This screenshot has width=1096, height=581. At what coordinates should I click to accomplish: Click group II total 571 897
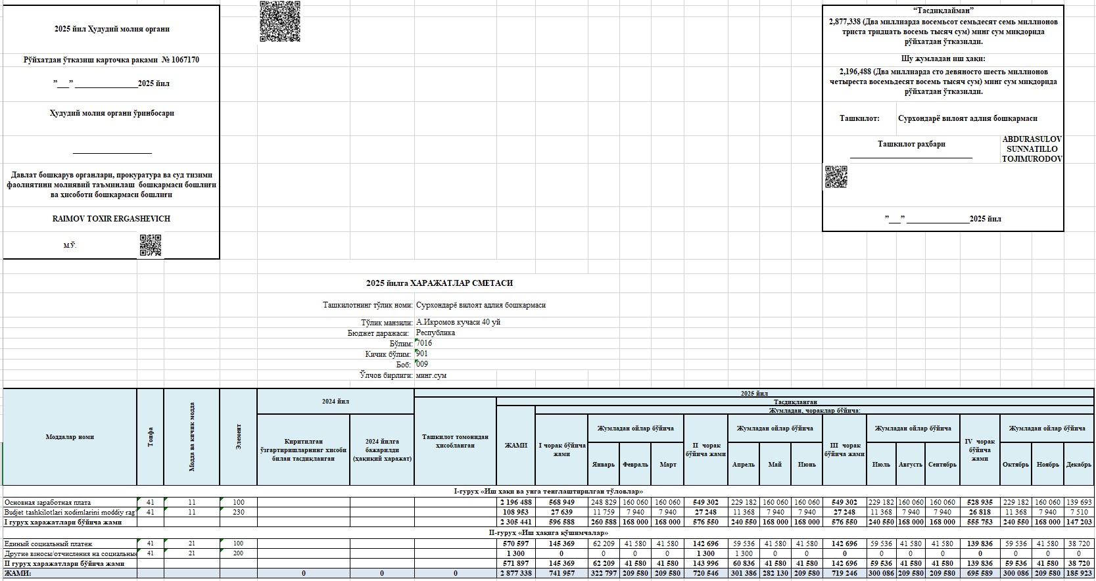515,563
